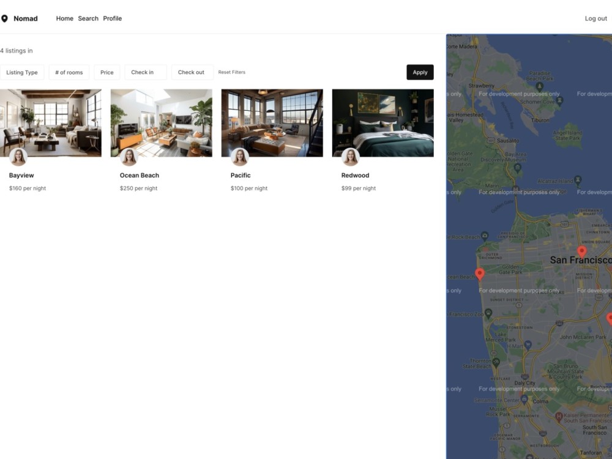Viewport: 612px width, 459px height.
Task: Click the host avatar on Bayview card
Action: (x=18, y=157)
